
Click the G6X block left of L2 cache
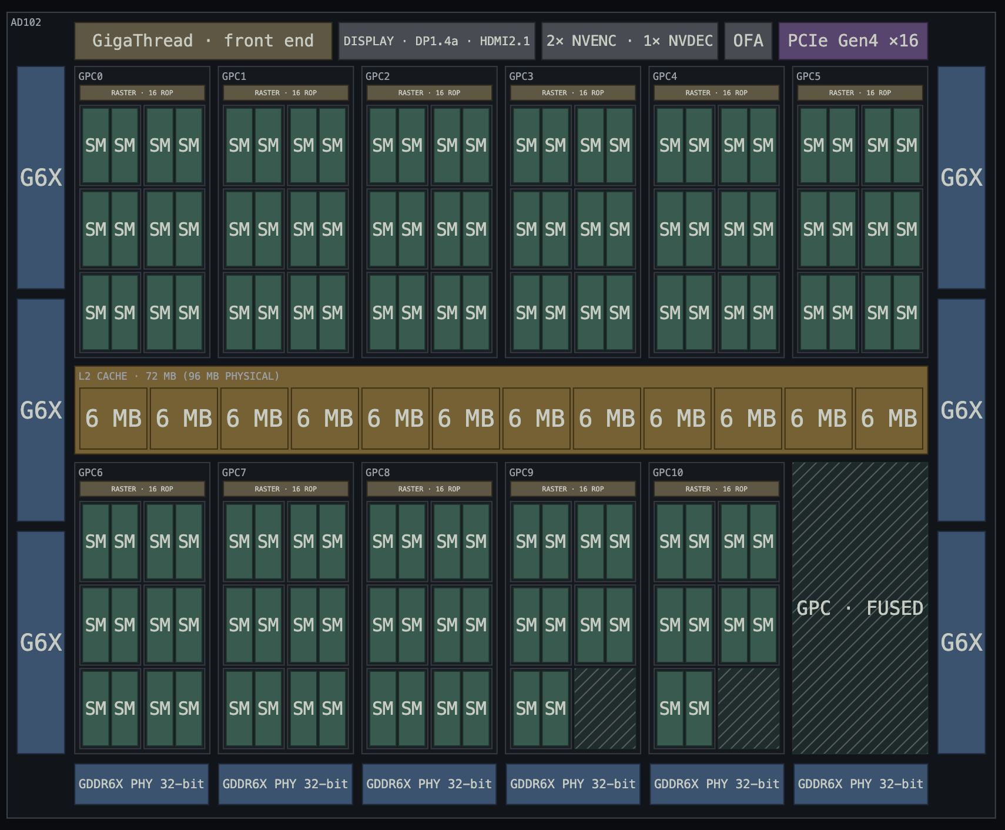41,410
